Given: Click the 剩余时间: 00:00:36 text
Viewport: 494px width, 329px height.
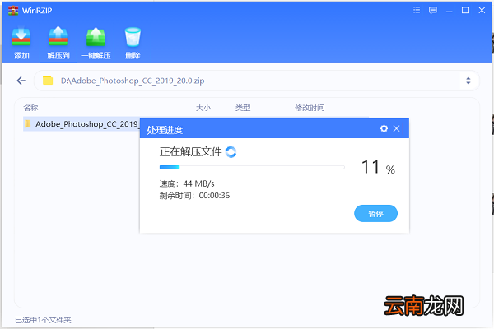Looking at the screenshot, I should [x=194, y=196].
